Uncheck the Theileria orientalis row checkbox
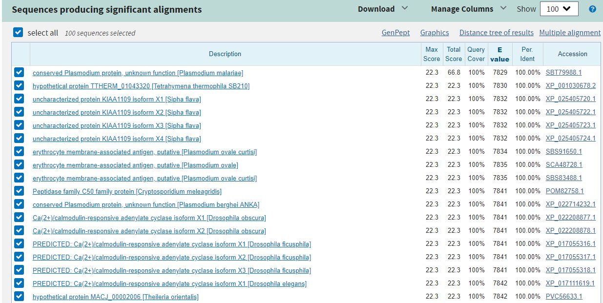Screen dimensions: 603x303 19,296
